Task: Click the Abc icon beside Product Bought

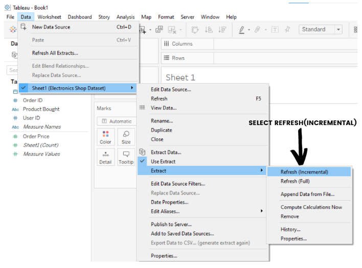Action: pos(15,109)
